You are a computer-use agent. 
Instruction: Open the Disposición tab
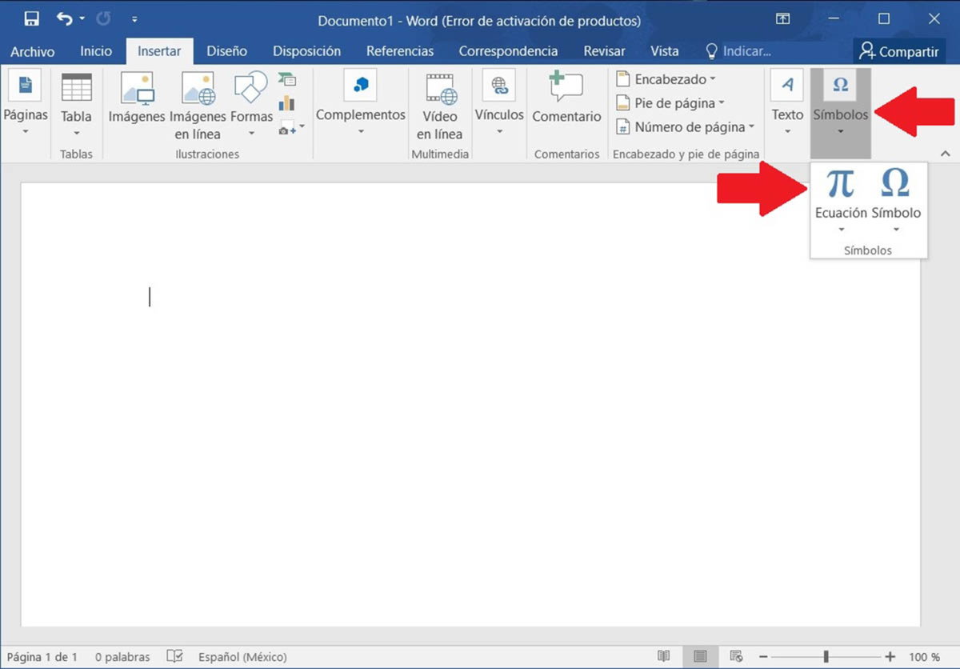306,51
